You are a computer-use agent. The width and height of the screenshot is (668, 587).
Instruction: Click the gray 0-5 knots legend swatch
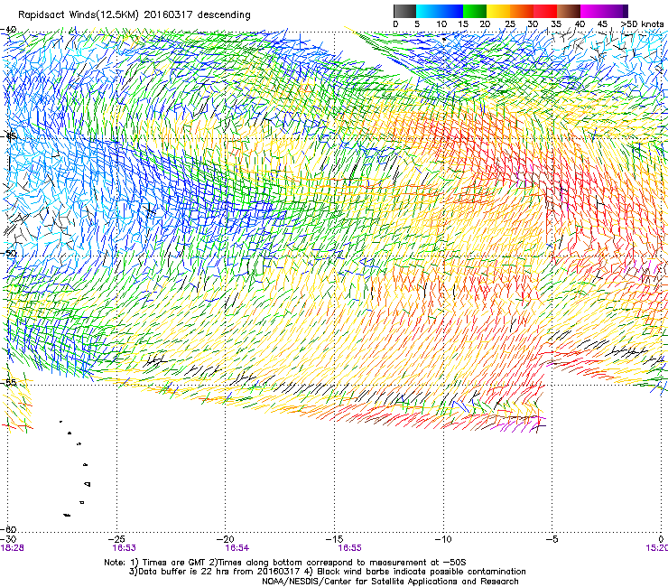click(404, 11)
